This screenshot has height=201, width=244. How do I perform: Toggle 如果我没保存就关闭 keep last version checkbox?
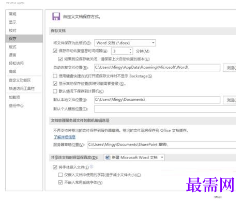tap(60, 59)
